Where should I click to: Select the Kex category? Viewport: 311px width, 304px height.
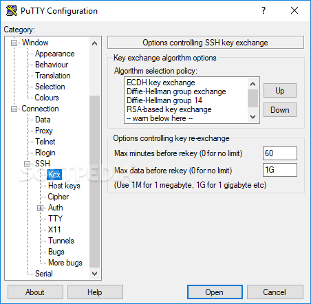(54, 175)
